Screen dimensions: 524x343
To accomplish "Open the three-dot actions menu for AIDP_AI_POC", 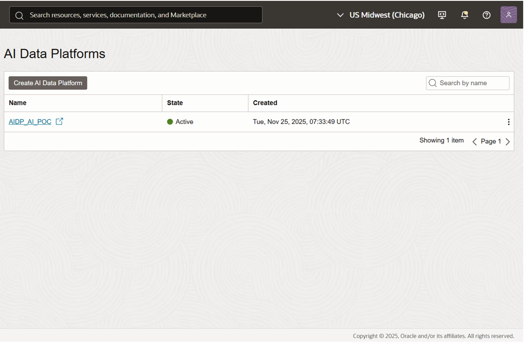I will (x=508, y=122).
